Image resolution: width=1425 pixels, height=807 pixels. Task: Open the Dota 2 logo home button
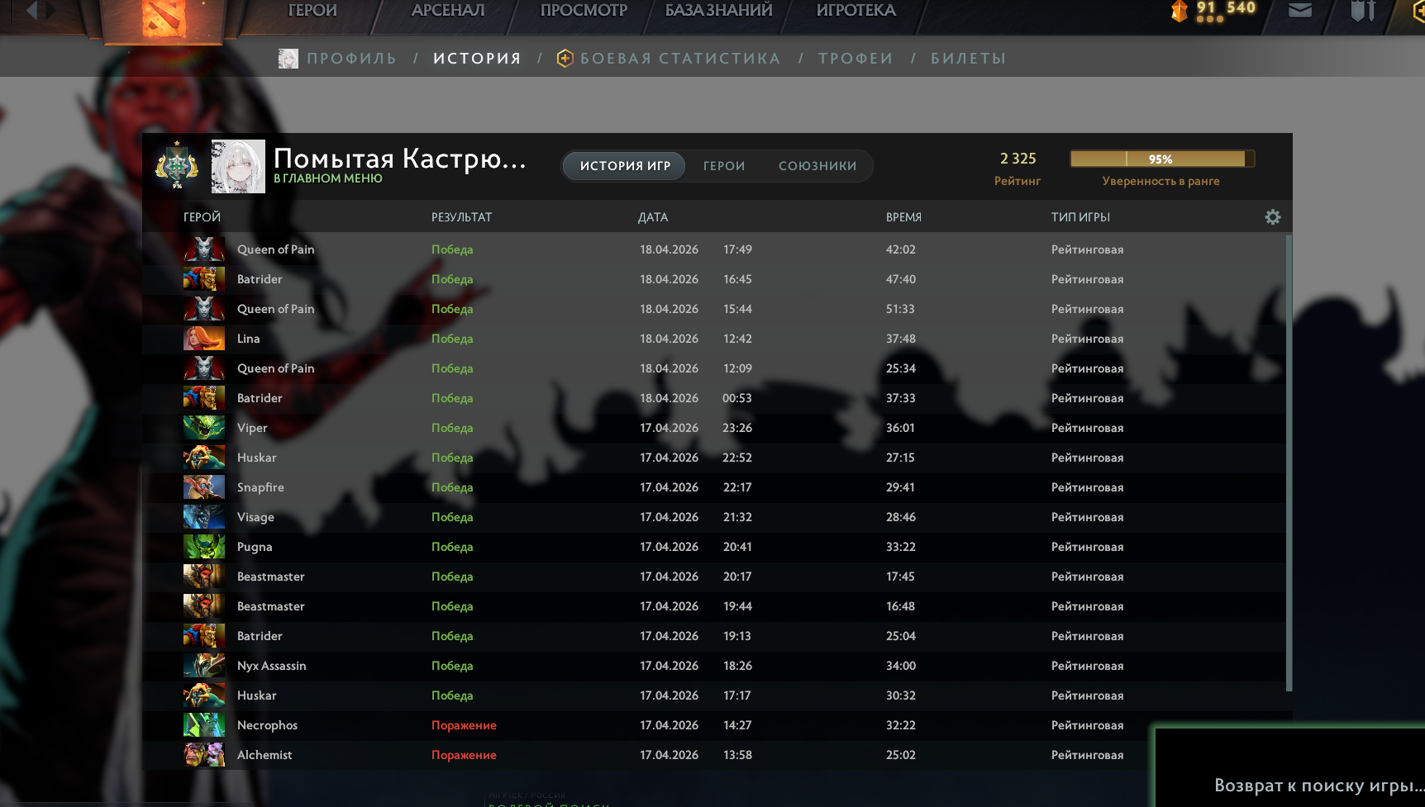pos(164,18)
